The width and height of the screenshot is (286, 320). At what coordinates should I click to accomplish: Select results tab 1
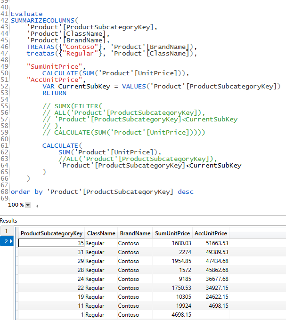click(7, 231)
